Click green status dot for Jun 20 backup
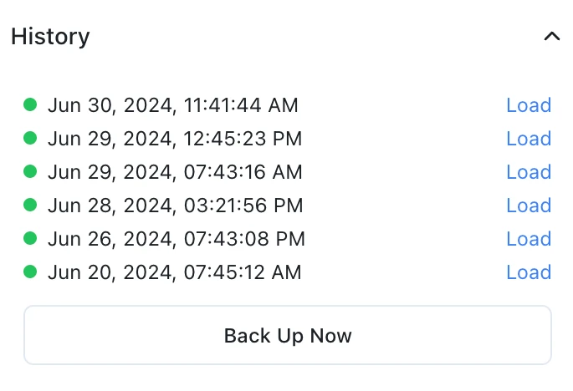This screenshot has height=391, width=573. click(x=30, y=272)
